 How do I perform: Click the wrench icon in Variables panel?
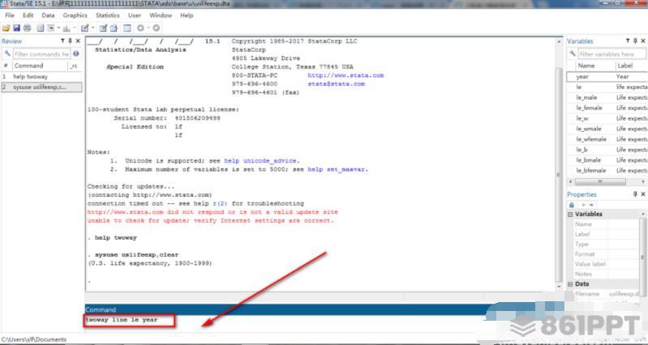(x=573, y=53)
